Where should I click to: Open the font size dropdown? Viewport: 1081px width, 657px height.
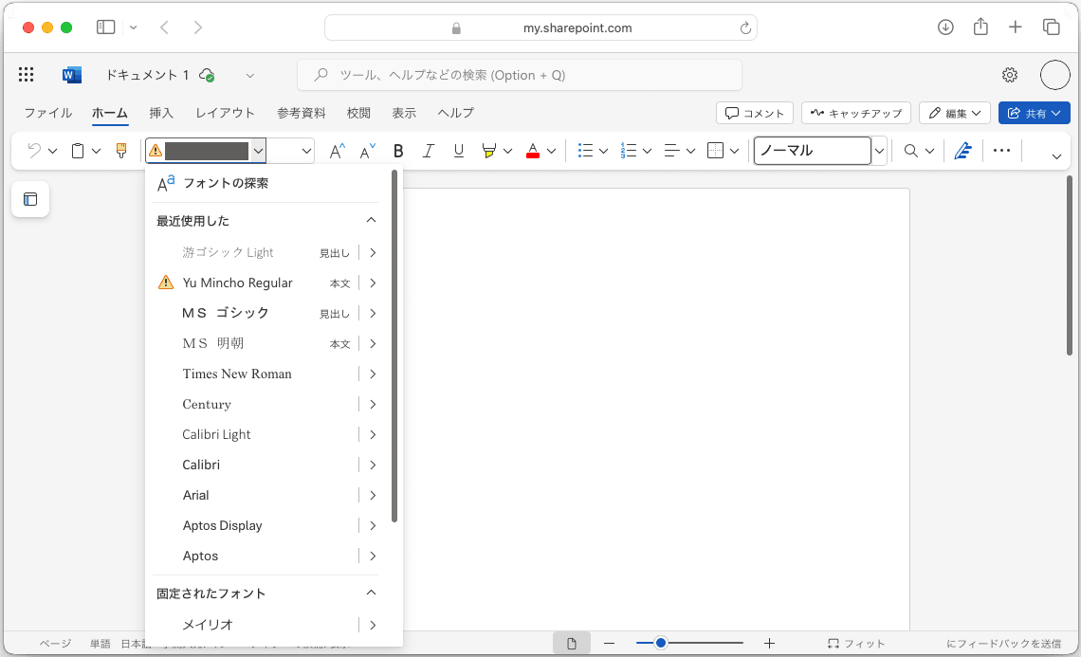[x=307, y=151]
